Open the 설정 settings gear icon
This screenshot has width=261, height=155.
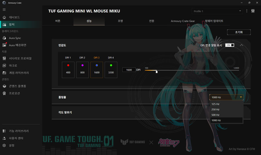[x=4, y=145]
